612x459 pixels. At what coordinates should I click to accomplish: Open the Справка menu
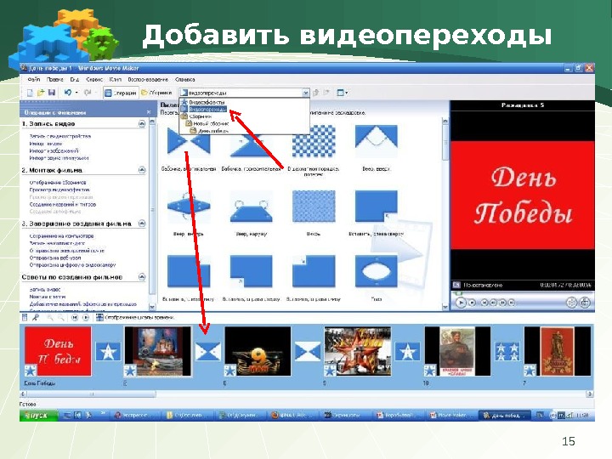tap(185, 79)
